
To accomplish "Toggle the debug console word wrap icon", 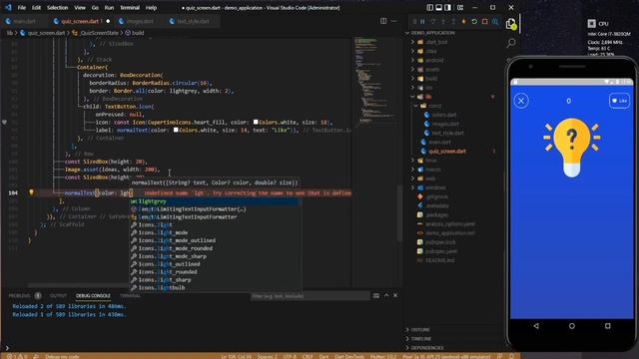I will [376, 295].
